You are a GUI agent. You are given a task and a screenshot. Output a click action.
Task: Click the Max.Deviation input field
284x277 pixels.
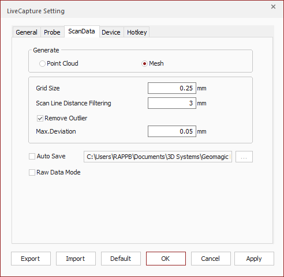172,131
